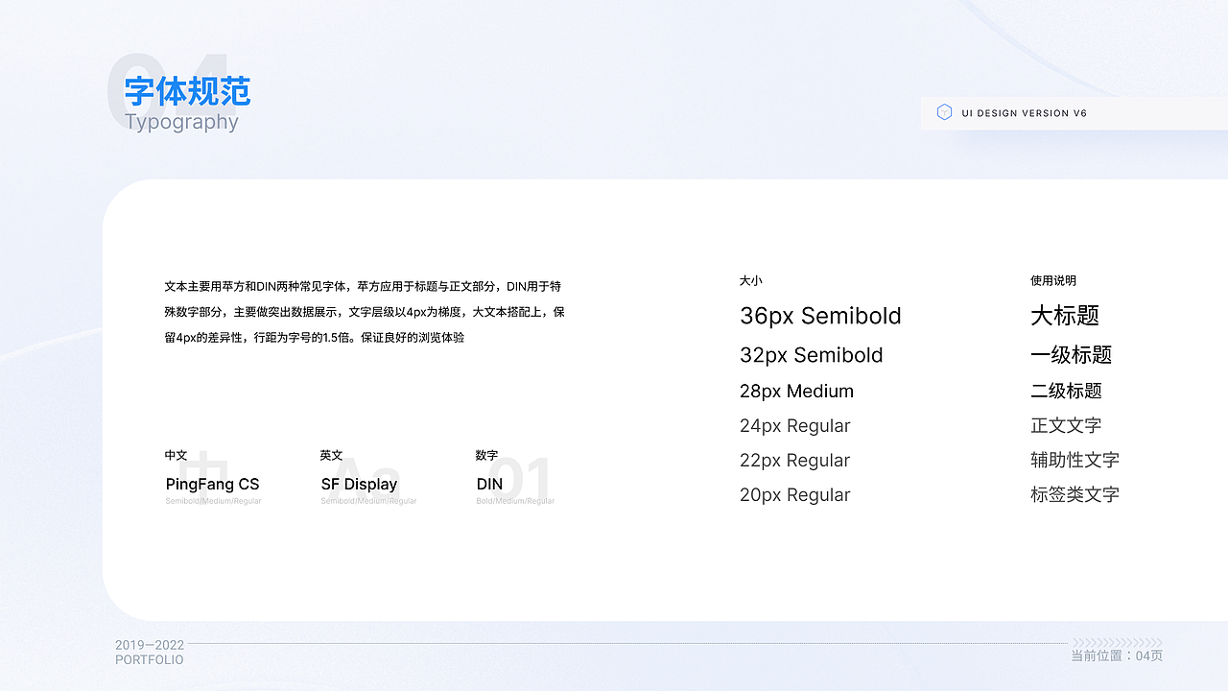Click the 辅助性文字 usage label
The image size is (1228, 691).
pos(1075,460)
